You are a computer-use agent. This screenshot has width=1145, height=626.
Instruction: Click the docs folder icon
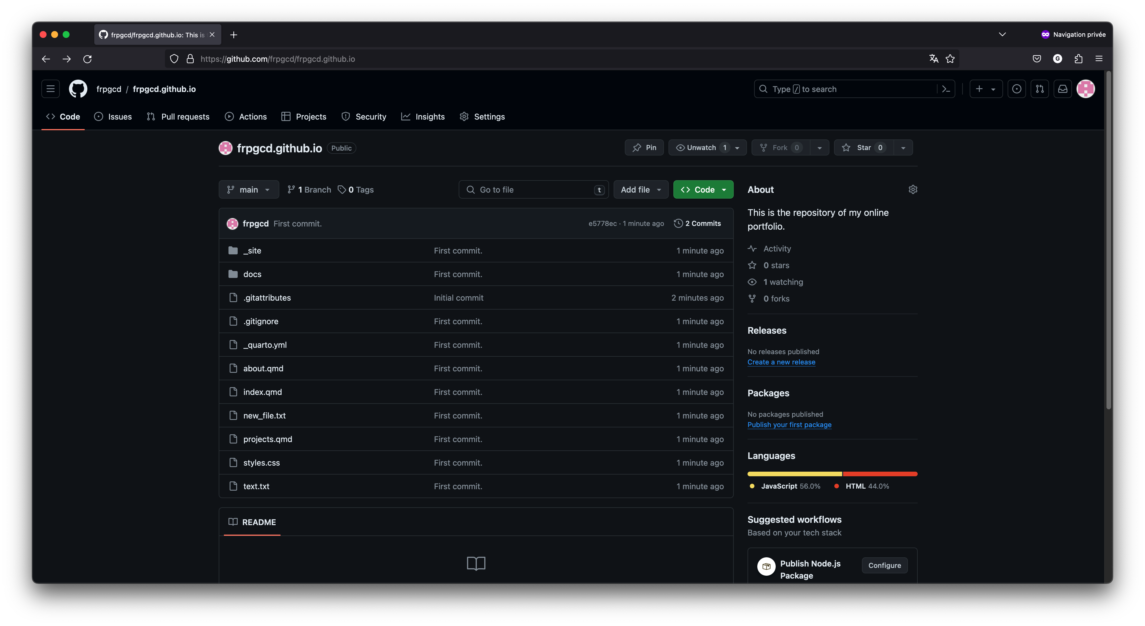pyautogui.click(x=233, y=274)
